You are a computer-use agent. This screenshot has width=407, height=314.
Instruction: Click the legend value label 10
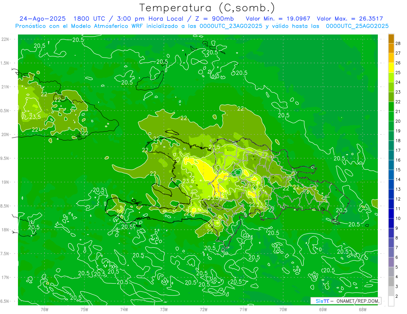pyautogui.click(x=398, y=218)
